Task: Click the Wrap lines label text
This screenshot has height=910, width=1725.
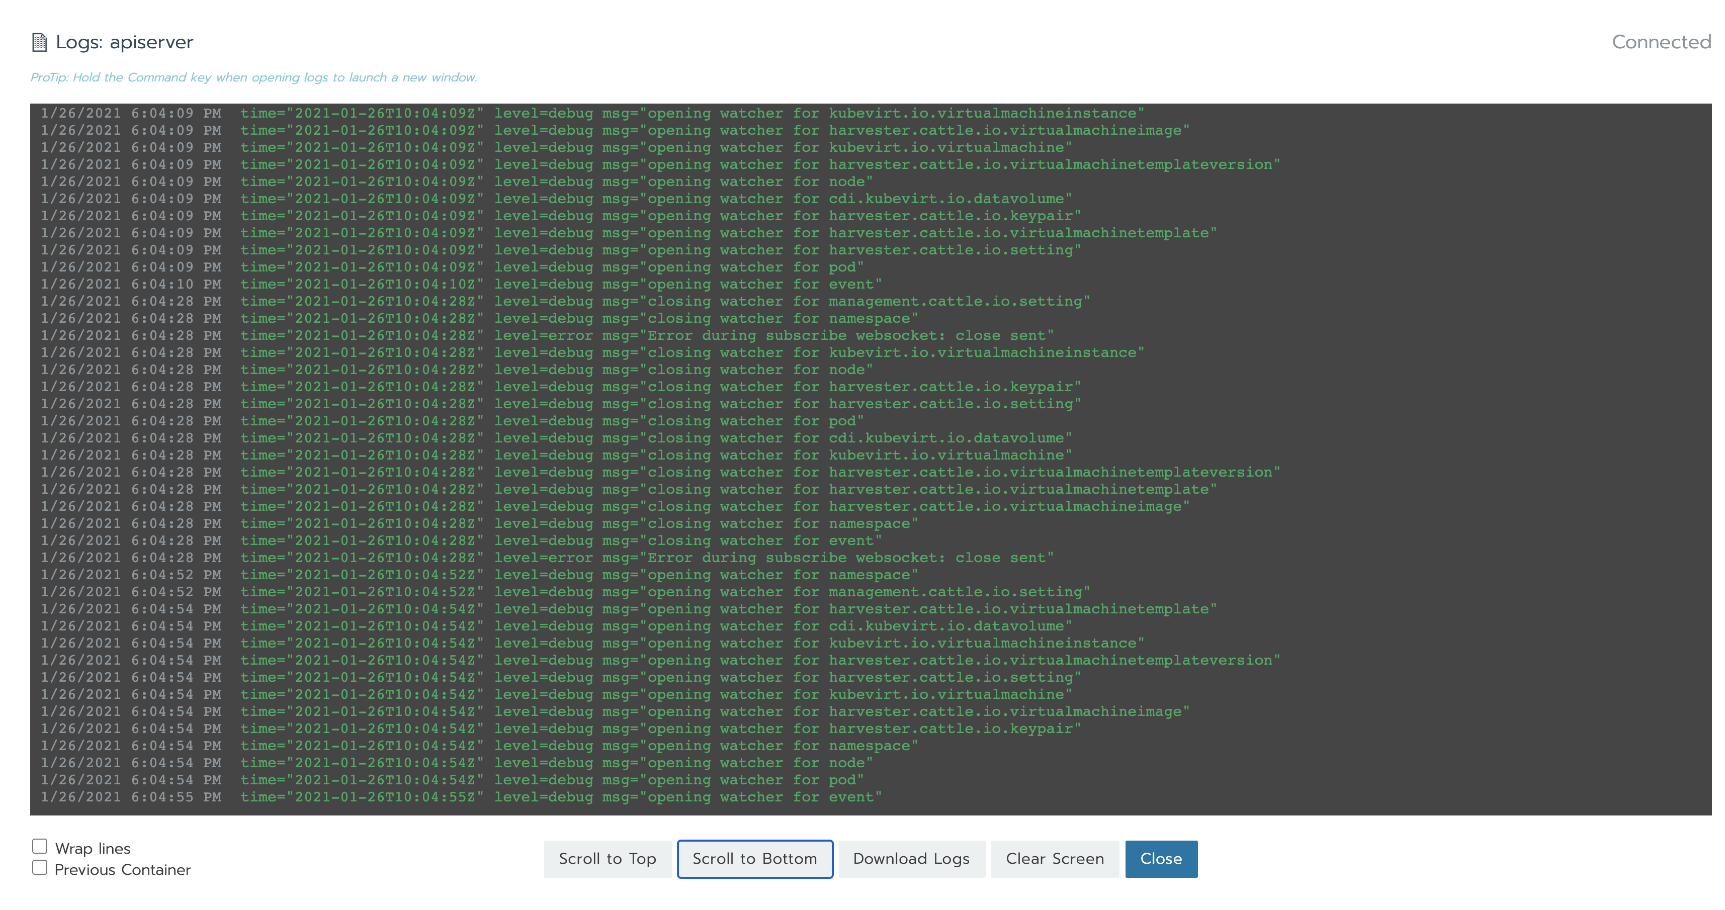Action: [x=93, y=848]
